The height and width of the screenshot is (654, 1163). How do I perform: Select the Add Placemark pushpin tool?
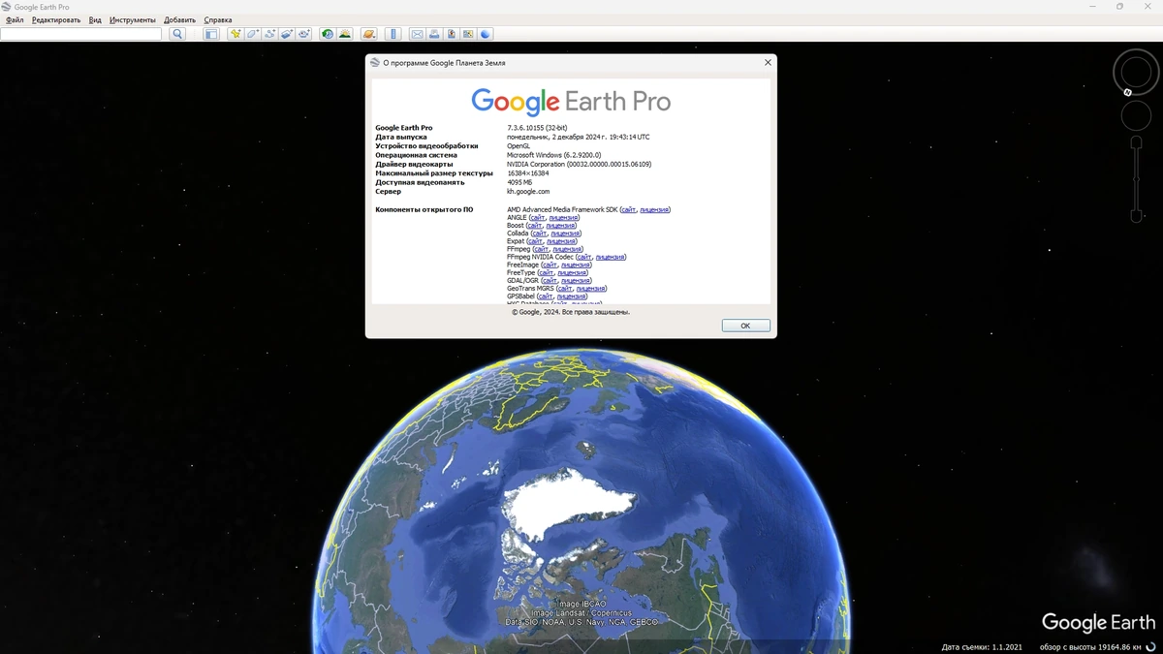(235, 34)
